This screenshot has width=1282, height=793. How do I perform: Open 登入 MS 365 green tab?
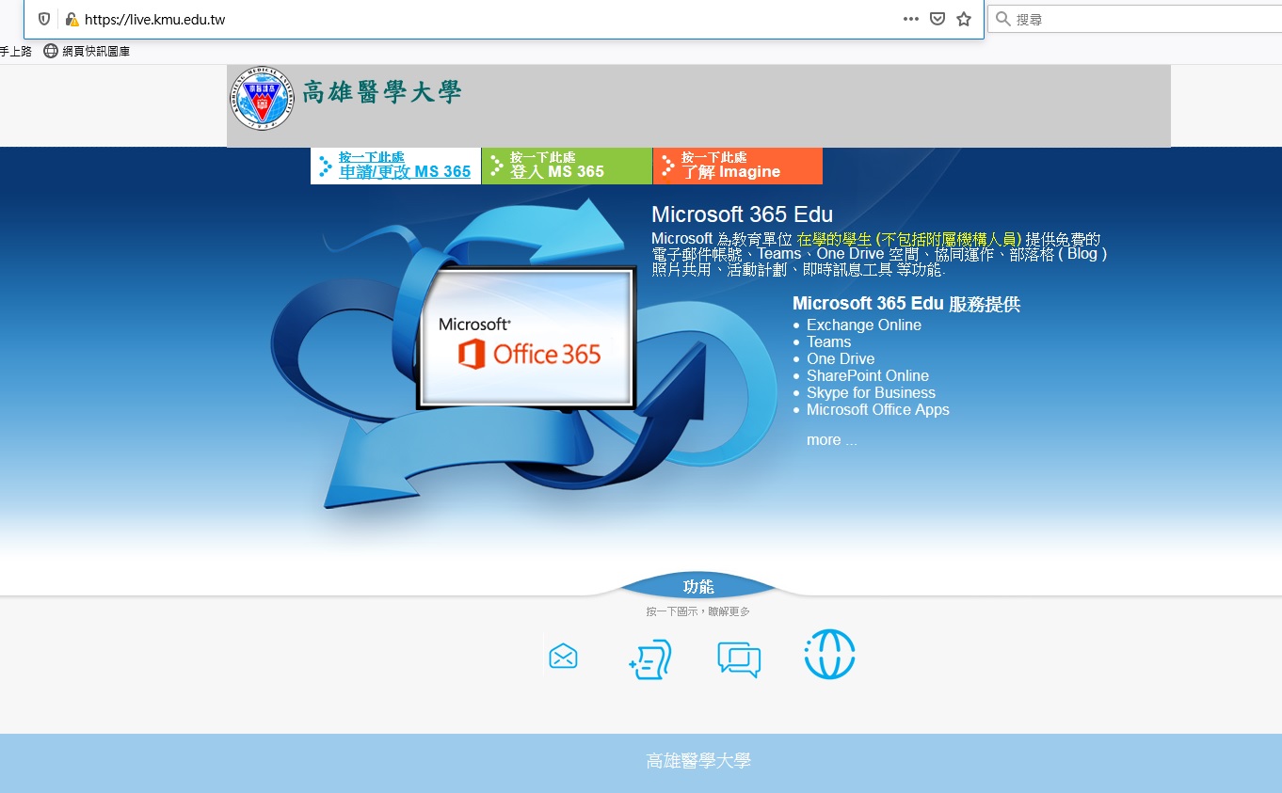coord(567,166)
